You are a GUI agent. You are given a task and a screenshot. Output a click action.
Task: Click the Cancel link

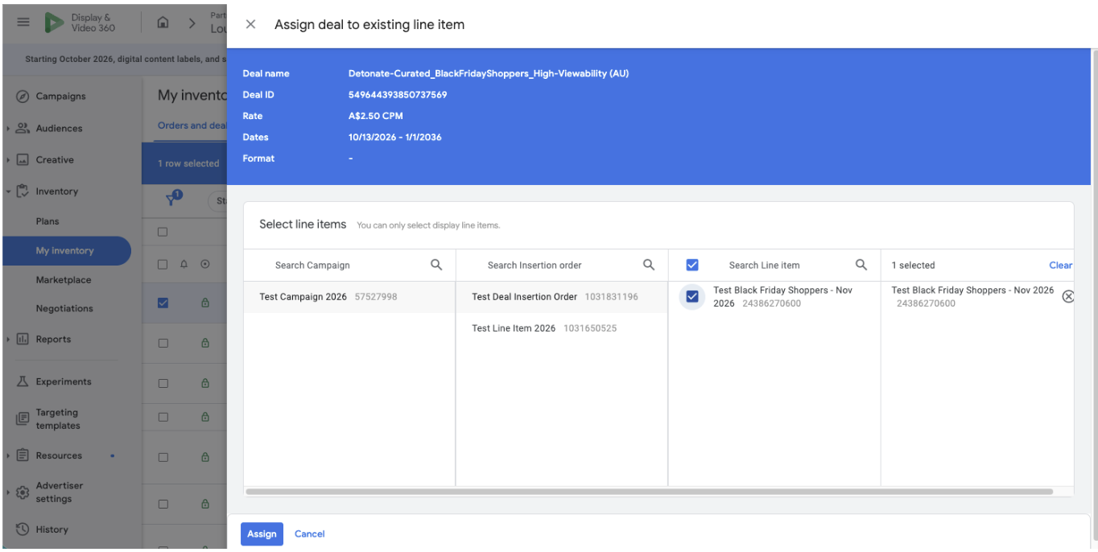[x=310, y=534]
